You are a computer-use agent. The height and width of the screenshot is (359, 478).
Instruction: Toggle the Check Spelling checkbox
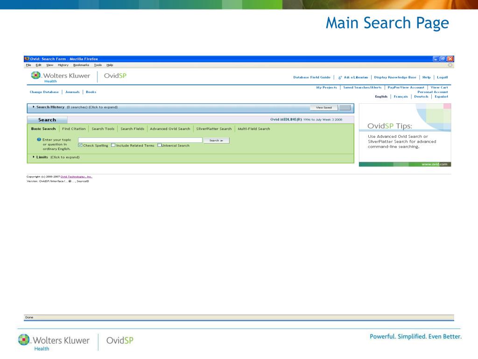pos(80,145)
